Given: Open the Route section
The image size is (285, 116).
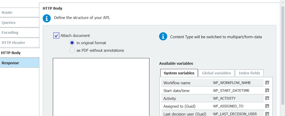Looking at the screenshot, I should 20,12.
